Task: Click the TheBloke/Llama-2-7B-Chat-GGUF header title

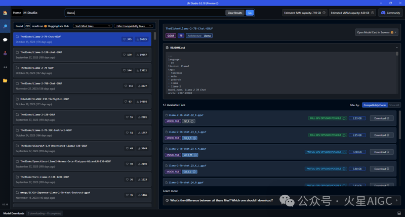Action: [189, 29]
